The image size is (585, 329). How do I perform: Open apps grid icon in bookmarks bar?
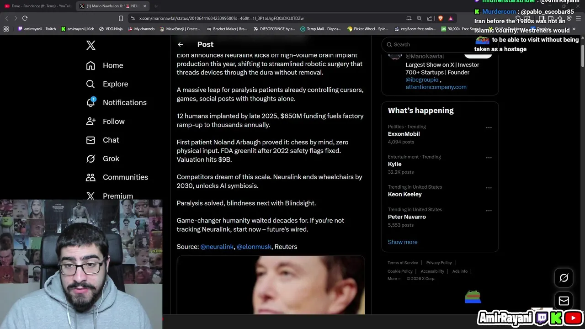pos(6,29)
